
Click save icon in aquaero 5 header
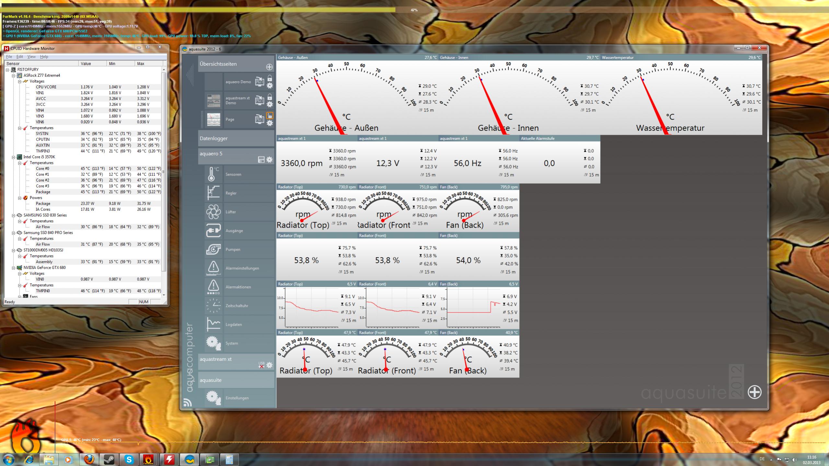tap(261, 159)
